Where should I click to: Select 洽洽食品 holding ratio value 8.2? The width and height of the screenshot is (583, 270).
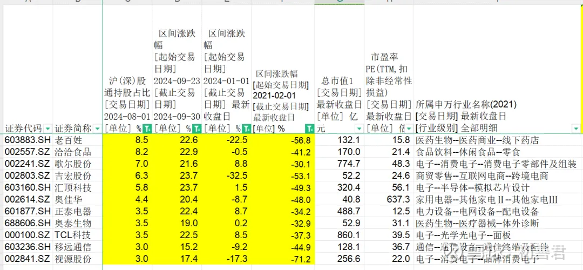click(x=143, y=152)
